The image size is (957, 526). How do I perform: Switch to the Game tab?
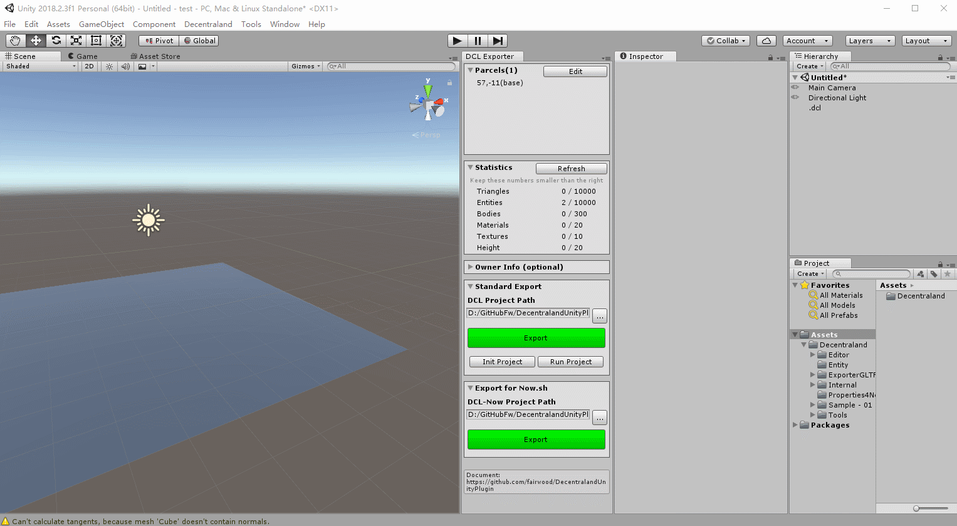83,56
